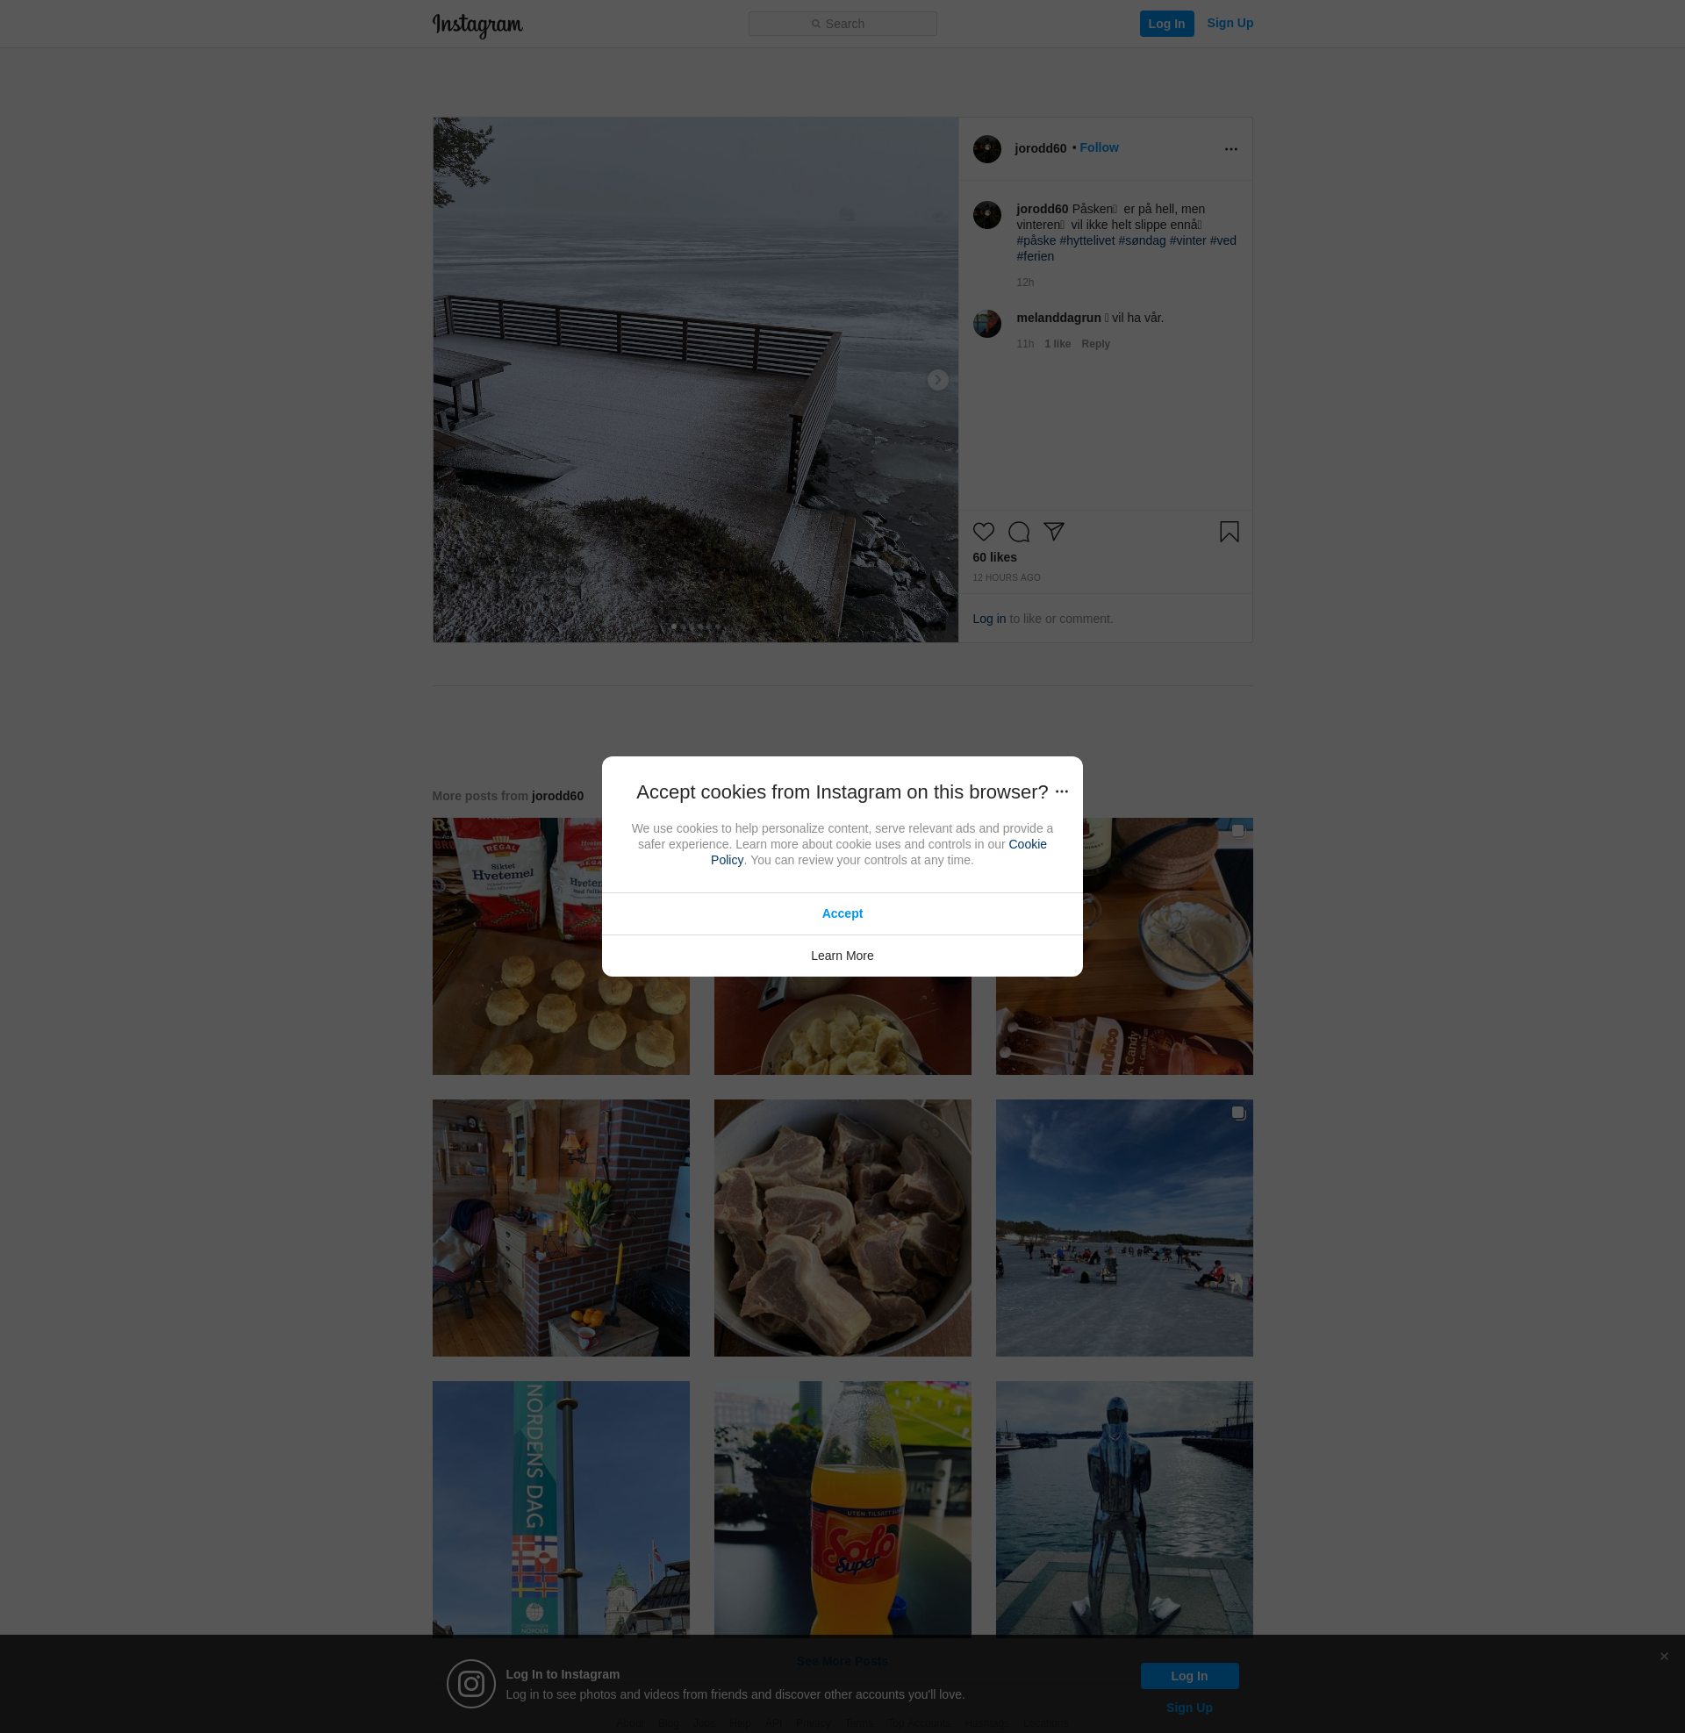The height and width of the screenshot is (1733, 1685).
Task: Click the heart like icon
Action: (983, 532)
